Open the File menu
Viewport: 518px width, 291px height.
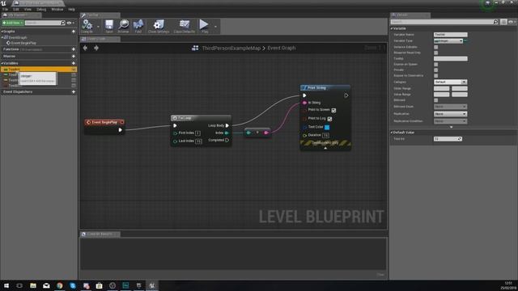pos(5,9)
